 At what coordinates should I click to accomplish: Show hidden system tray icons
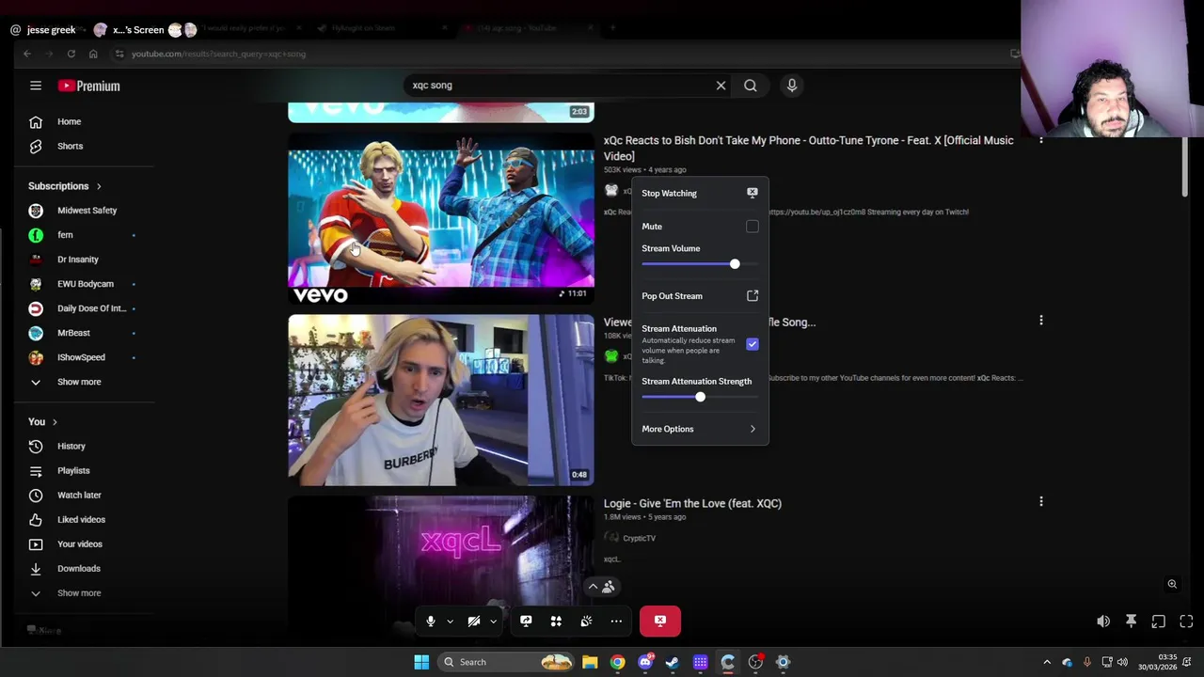(1047, 662)
